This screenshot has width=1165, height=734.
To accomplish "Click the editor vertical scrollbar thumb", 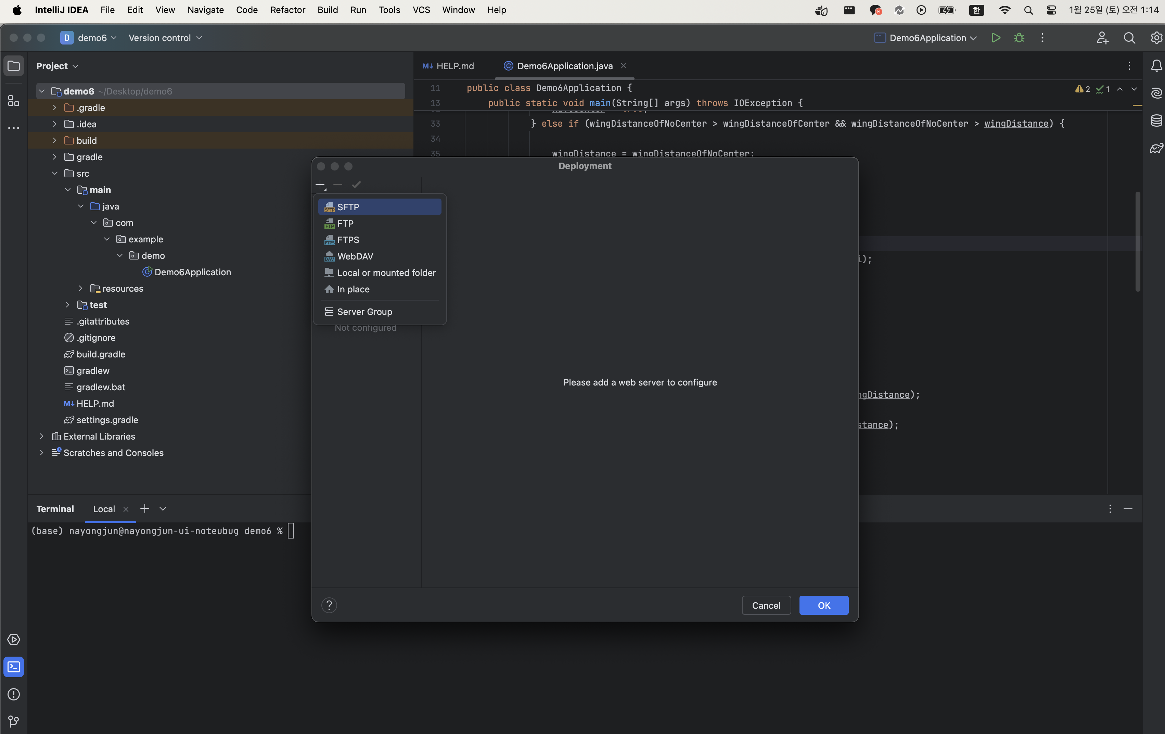I will (1137, 242).
